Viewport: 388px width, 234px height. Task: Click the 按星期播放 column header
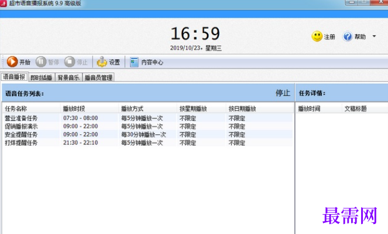click(201, 108)
